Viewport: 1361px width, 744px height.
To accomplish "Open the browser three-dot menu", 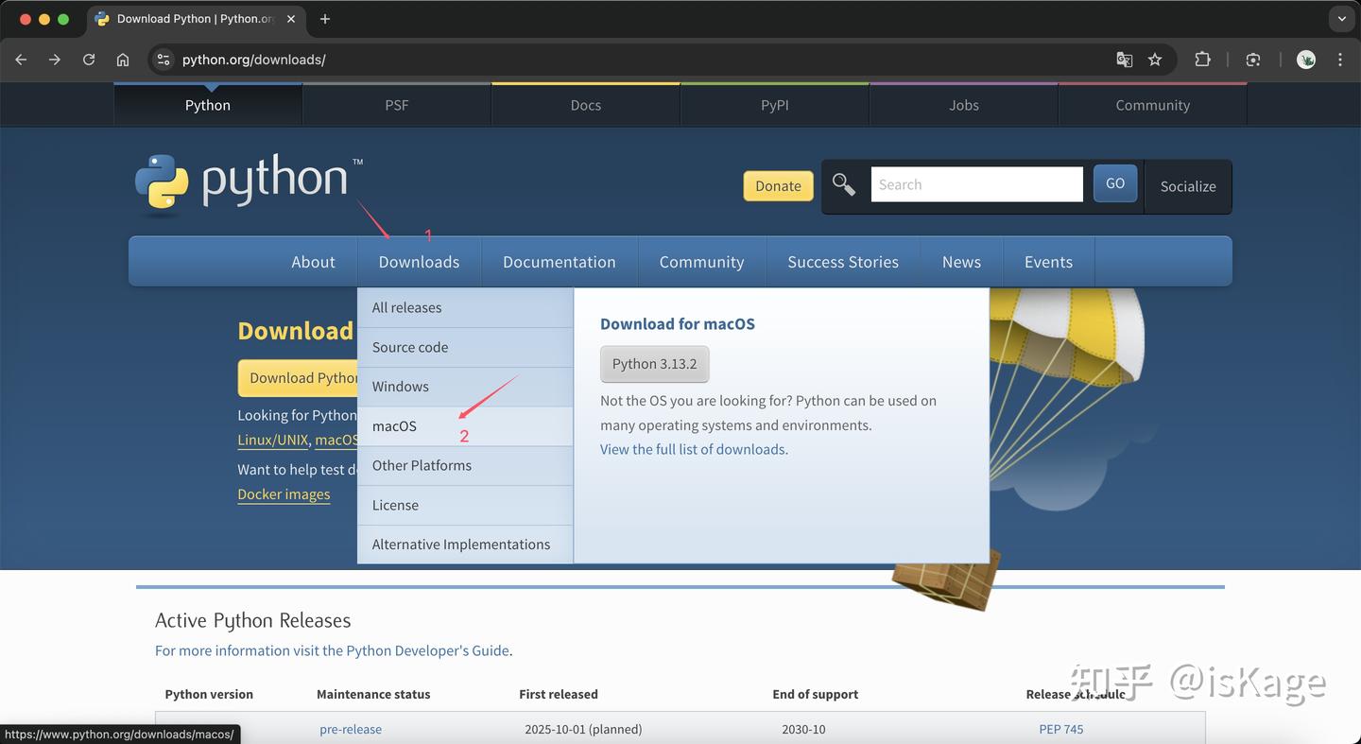I will click(x=1339, y=59).
